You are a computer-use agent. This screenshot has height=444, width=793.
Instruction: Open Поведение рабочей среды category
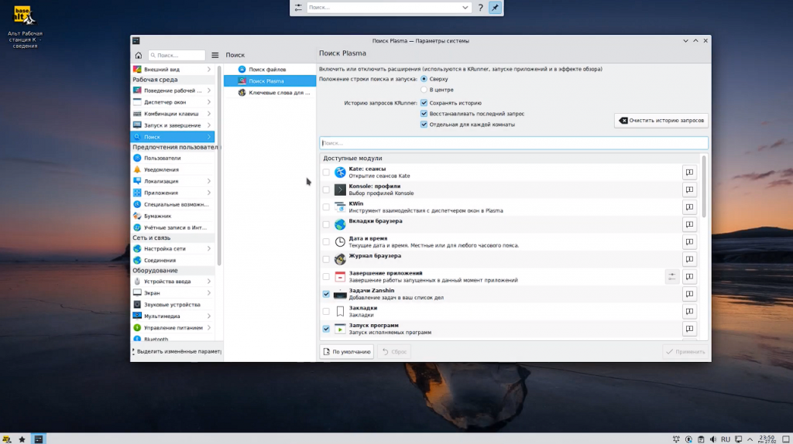point(173,91)
